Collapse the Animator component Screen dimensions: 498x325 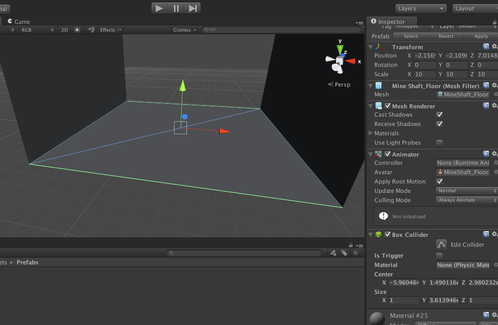click(x=370, y=154)
